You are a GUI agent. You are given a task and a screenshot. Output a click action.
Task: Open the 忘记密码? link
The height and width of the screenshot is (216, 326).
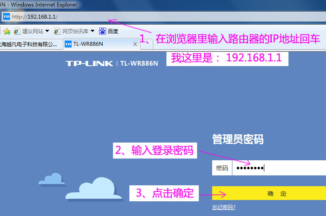pos(224,207)
